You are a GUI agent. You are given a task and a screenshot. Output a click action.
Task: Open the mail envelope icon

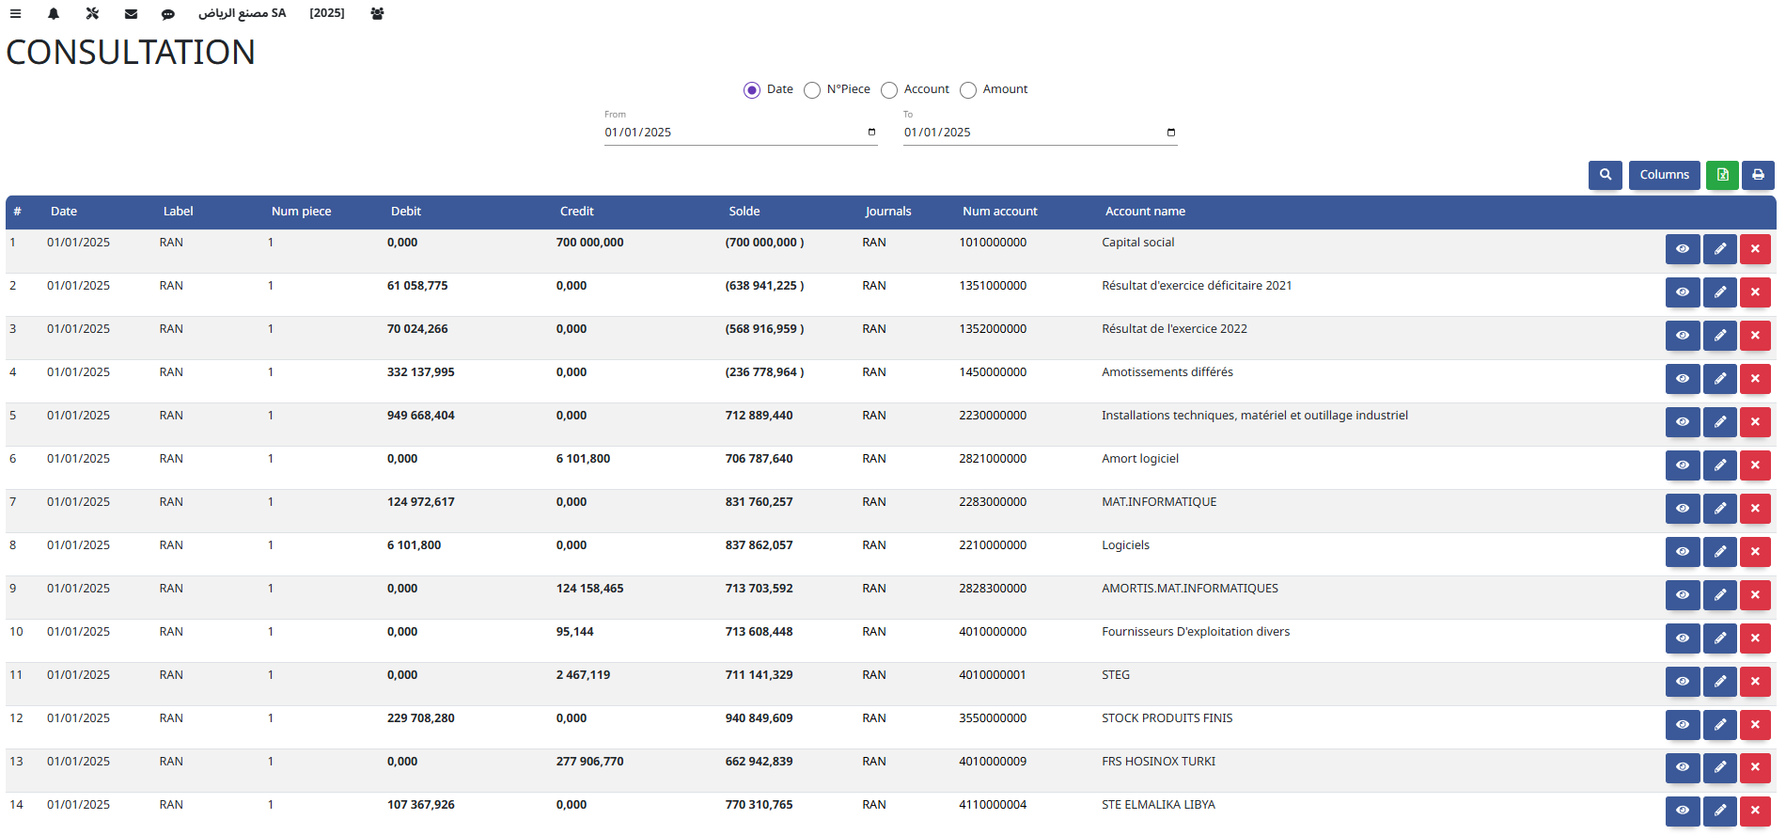click(131, 14)
